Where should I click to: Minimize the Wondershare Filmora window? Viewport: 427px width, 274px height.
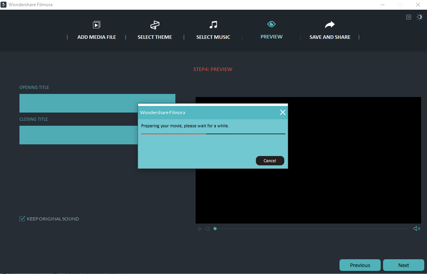383,5
